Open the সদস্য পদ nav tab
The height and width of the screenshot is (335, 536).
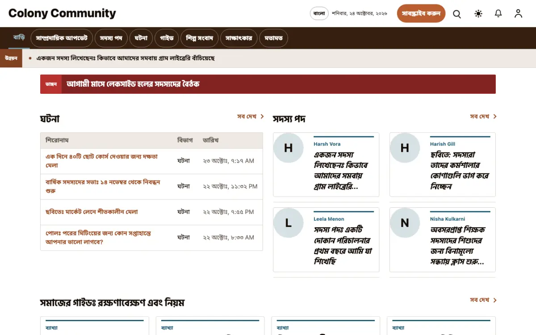pos(111,38)
